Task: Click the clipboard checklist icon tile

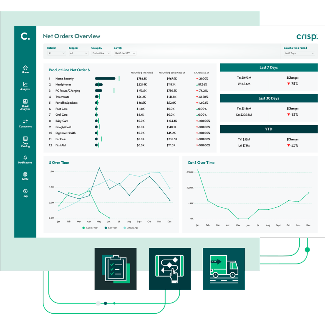Action: click(115, 269)
